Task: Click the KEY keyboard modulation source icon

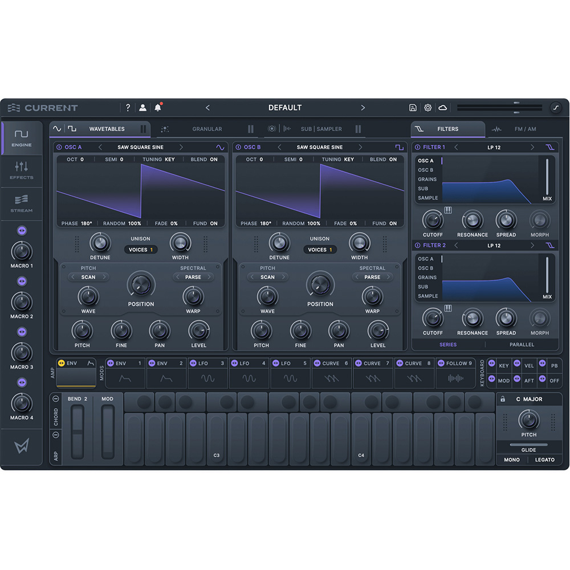Action: 492,363
